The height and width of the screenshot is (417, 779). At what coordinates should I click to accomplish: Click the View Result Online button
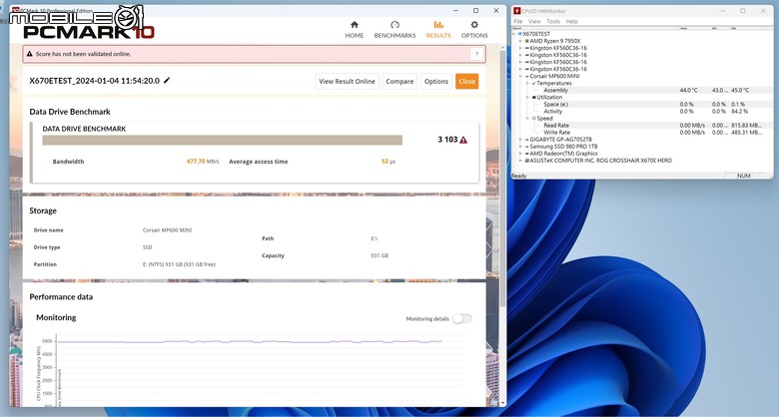coord(347,82)
